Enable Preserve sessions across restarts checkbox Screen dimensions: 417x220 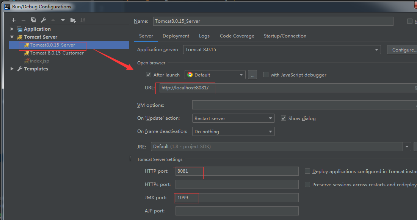pyautogui.click(x=307, y=184)
